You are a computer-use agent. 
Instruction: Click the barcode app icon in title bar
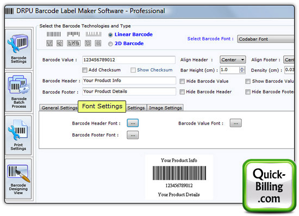click(9, 11)
